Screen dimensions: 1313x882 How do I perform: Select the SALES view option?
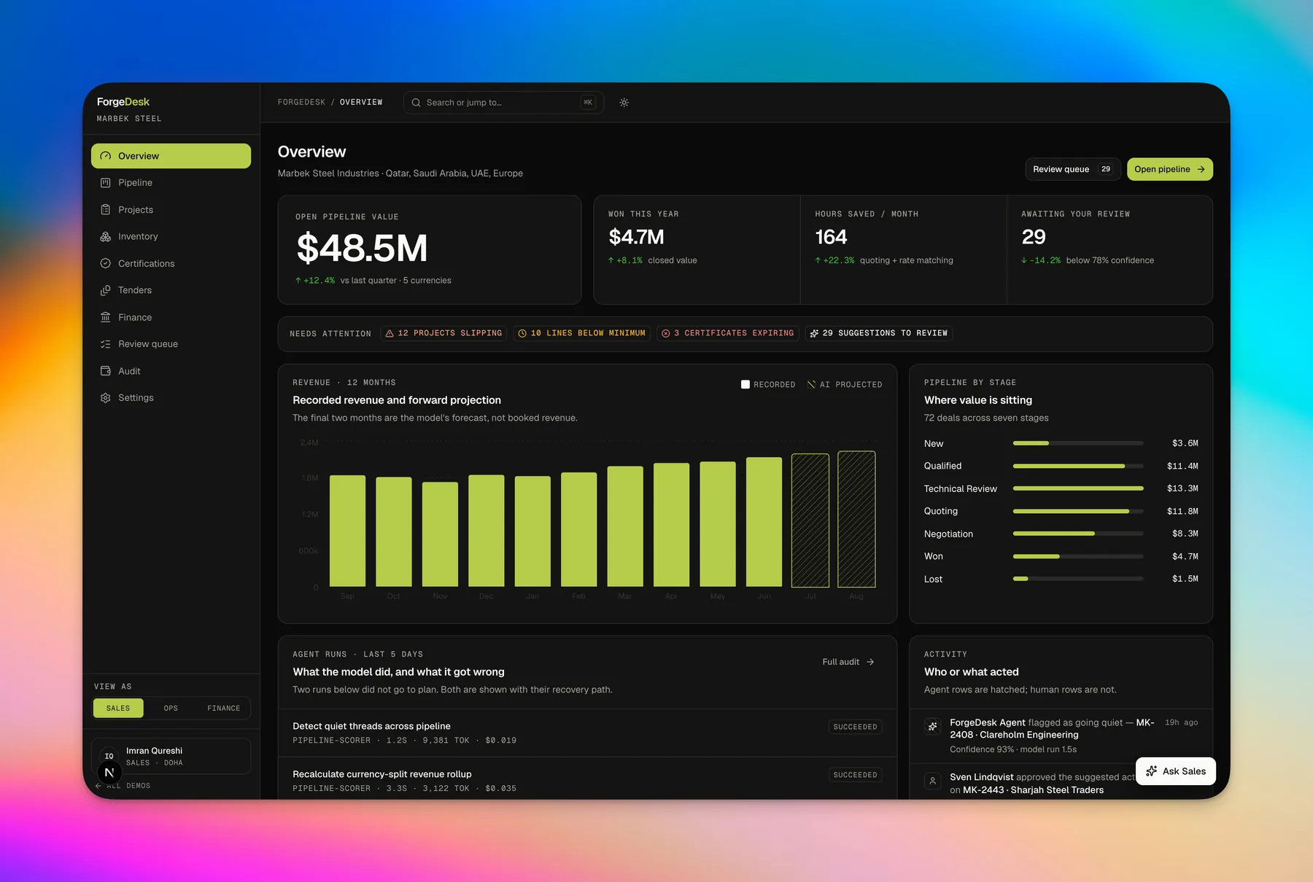pyautogui.click(x=118, y=709)
